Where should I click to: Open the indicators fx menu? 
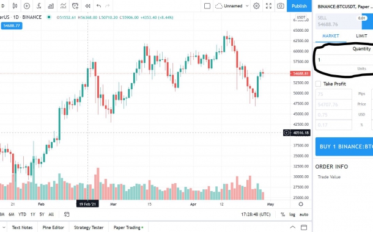pyautogui.click(x=39, y=6)
